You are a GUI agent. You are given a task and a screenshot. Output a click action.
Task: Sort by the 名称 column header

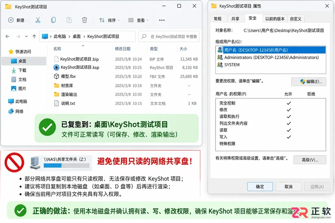tap(57, 49)
